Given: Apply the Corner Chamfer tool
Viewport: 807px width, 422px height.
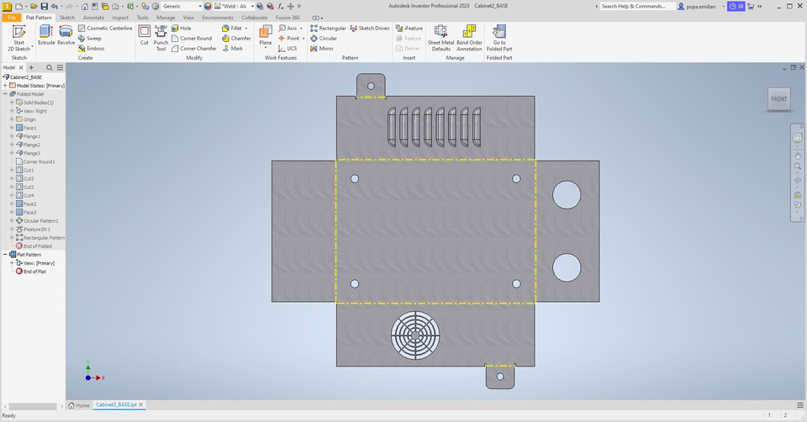Looking at the screenshot, I should click(x=194, y=49).
